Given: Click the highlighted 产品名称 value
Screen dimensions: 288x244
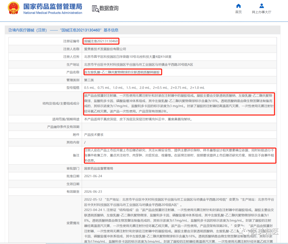Looking at the screenshot, I should (x=122, y=72).
